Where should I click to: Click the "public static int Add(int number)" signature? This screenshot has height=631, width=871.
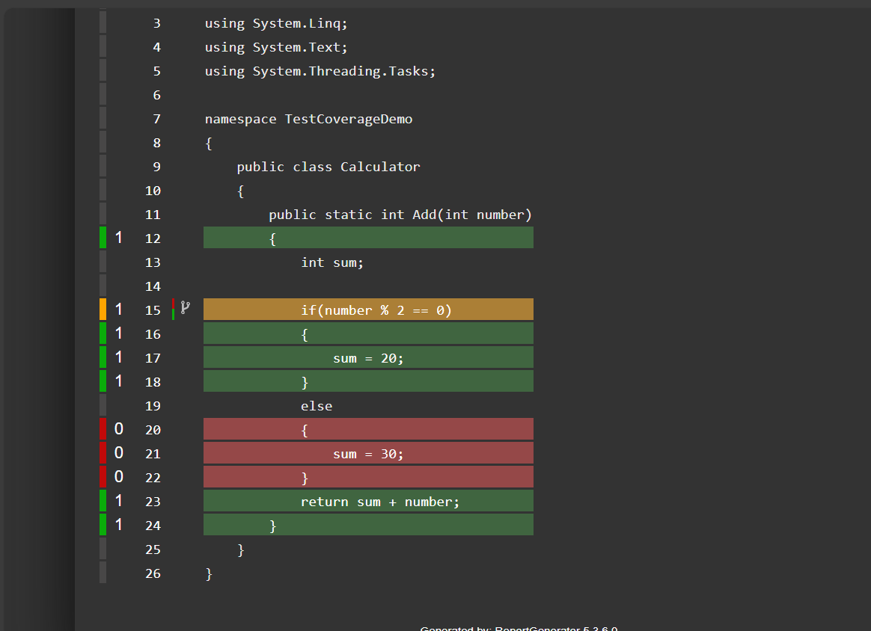[400, 215]
